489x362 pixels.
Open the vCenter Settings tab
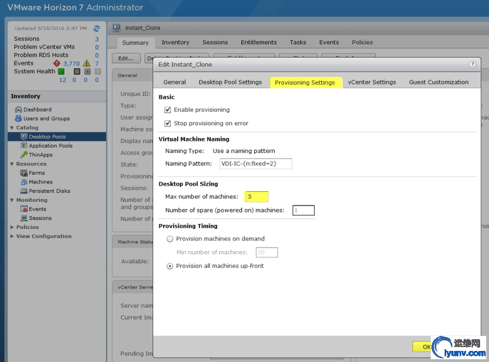[372, 82]
